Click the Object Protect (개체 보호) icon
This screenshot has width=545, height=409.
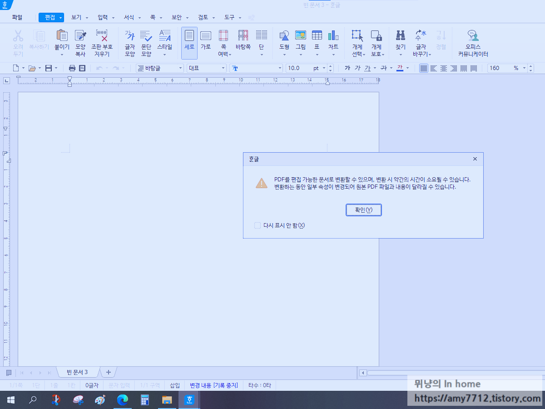(376, 36)
